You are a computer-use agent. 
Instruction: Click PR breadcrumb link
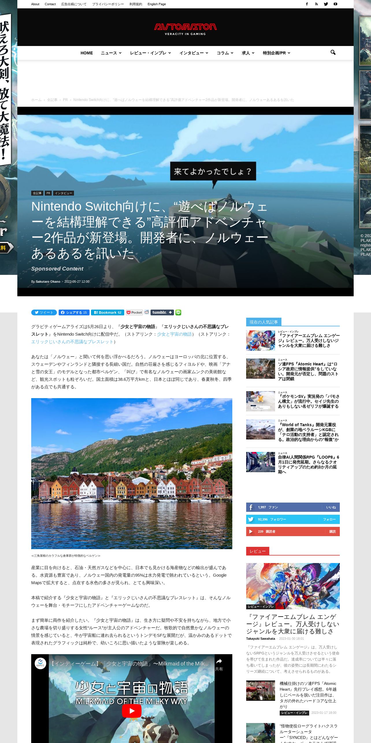[65, 100]
